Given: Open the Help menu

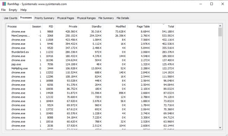Looking at the screenshot, I should pyautogui.click(x=24, y=10).
